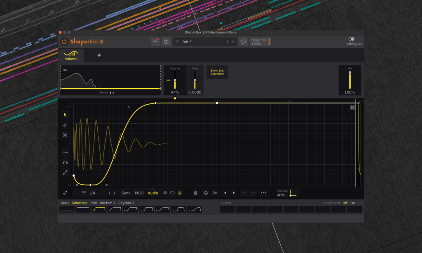The width and height of the screenshot is (422, 253).
Task: Enable Audio trigger mode
Action: (153, 193)
